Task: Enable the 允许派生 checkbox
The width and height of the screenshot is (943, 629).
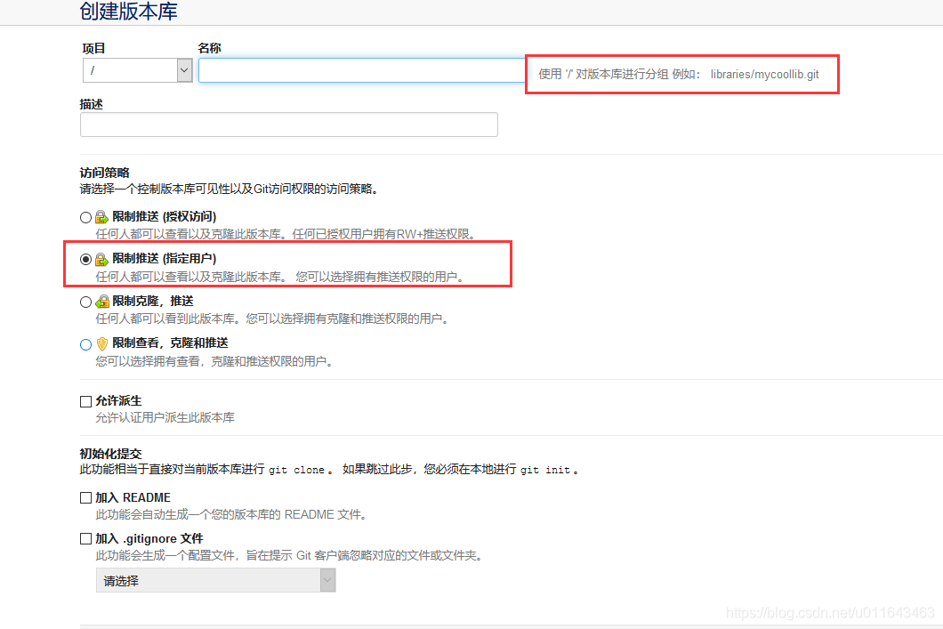Action: click(85, 400)
